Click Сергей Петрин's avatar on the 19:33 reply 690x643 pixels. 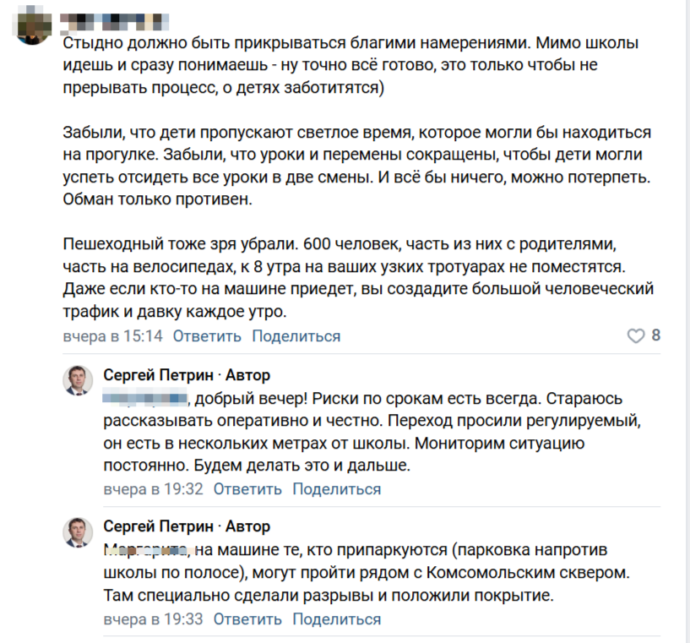[78, 532]
